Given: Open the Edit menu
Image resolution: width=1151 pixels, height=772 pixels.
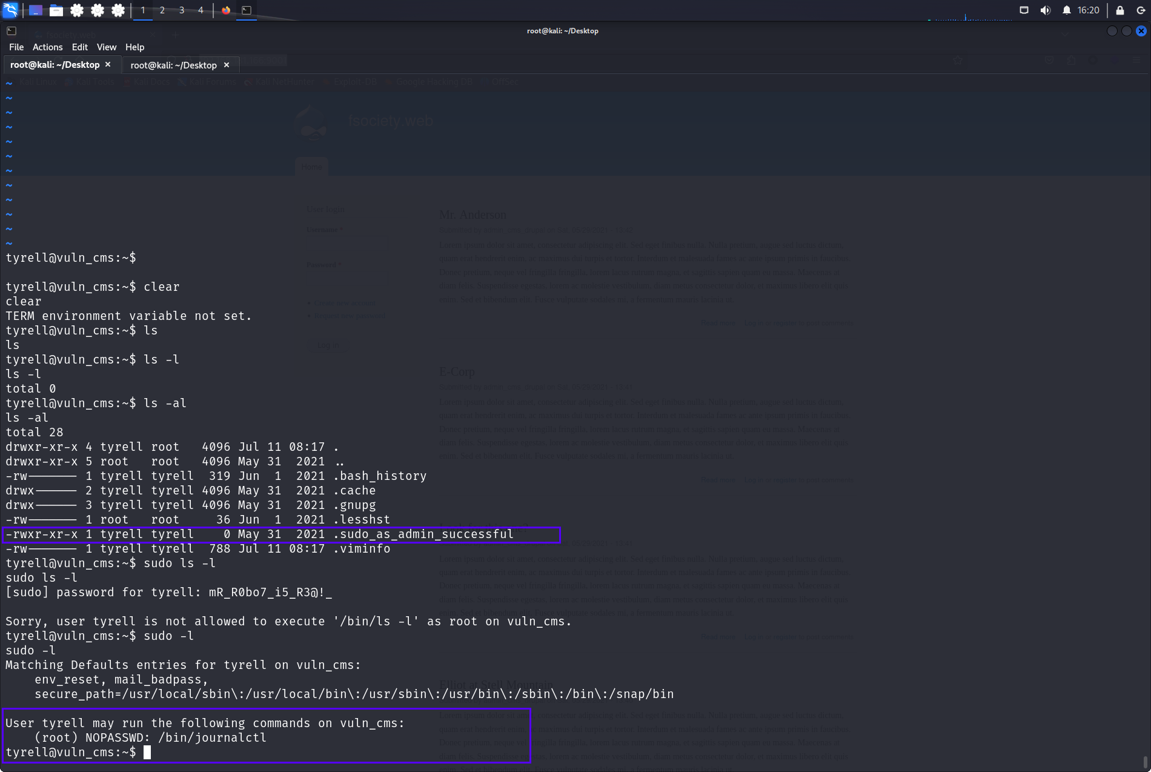Looking at the screenshot, I should (80, 47).
